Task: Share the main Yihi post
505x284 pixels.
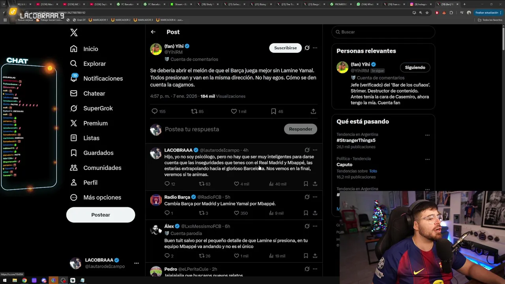Action: (313, 111)
